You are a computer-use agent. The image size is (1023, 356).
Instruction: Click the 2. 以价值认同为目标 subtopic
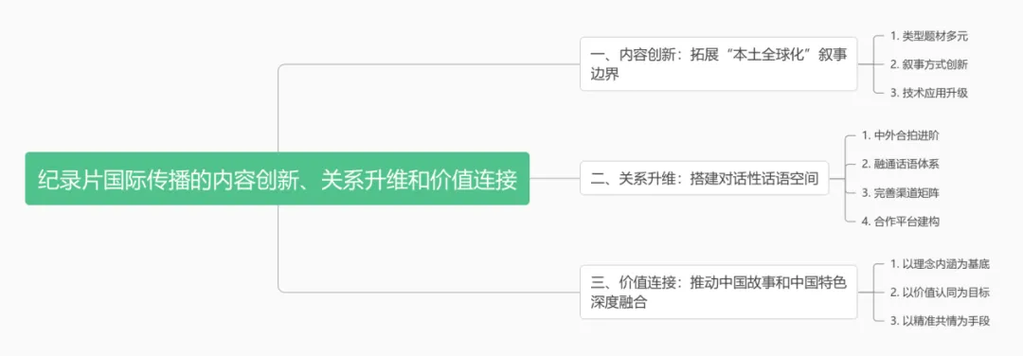941,293
